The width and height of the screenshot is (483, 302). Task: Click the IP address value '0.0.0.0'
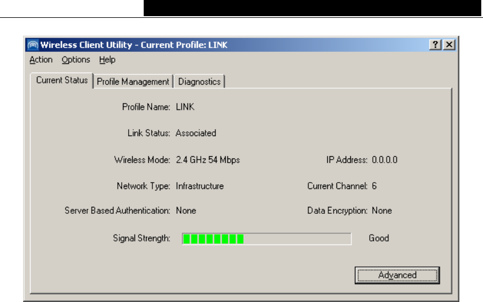pyautogui.click(x=385, y=160)
